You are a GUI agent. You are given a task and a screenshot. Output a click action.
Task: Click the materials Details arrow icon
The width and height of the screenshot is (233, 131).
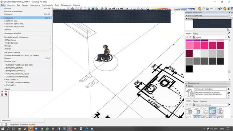229,37
